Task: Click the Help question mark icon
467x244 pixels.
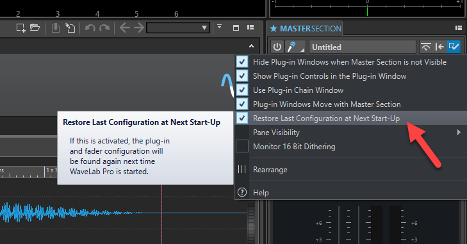Action: point(242,193)
